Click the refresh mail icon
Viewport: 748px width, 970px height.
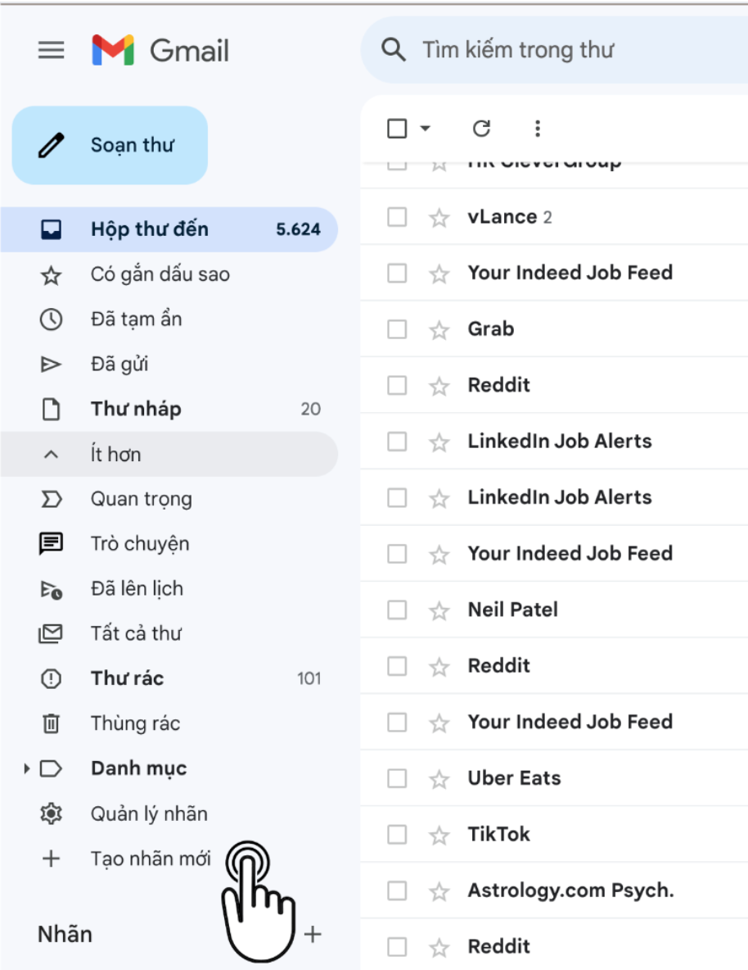tap(481, 129)
